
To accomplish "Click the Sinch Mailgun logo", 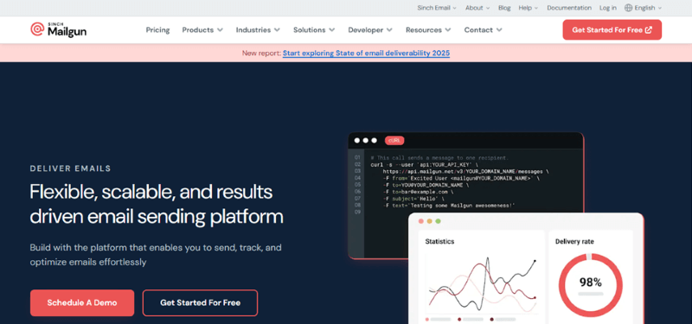I will pyautogui.click(x=58, y=29).
